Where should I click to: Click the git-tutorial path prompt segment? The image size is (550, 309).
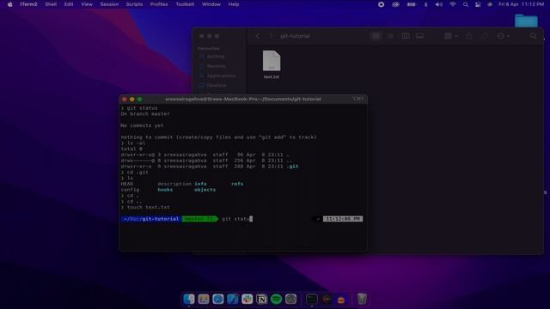(151, 219)
